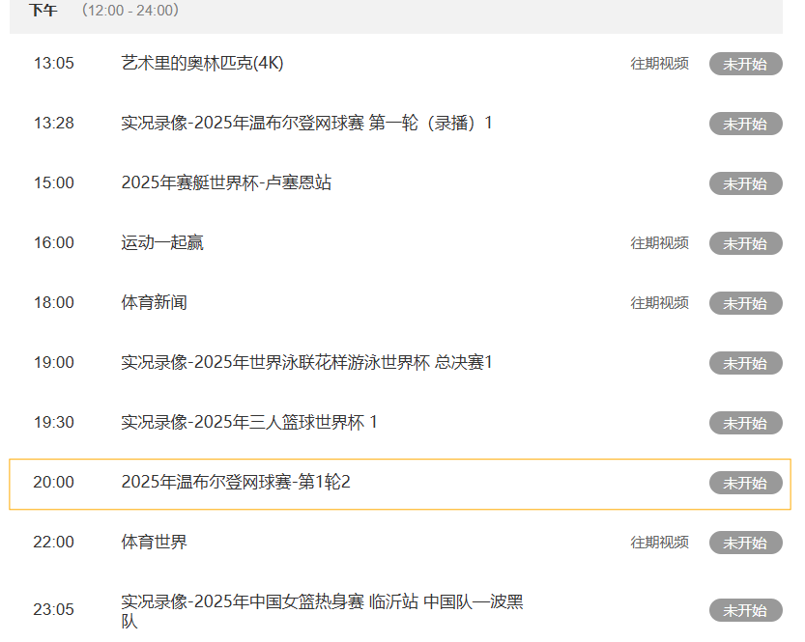Click 未开始 button for 19:30 三人篮球世界杯
The image size is (805, 642).
tap(745, 423)
